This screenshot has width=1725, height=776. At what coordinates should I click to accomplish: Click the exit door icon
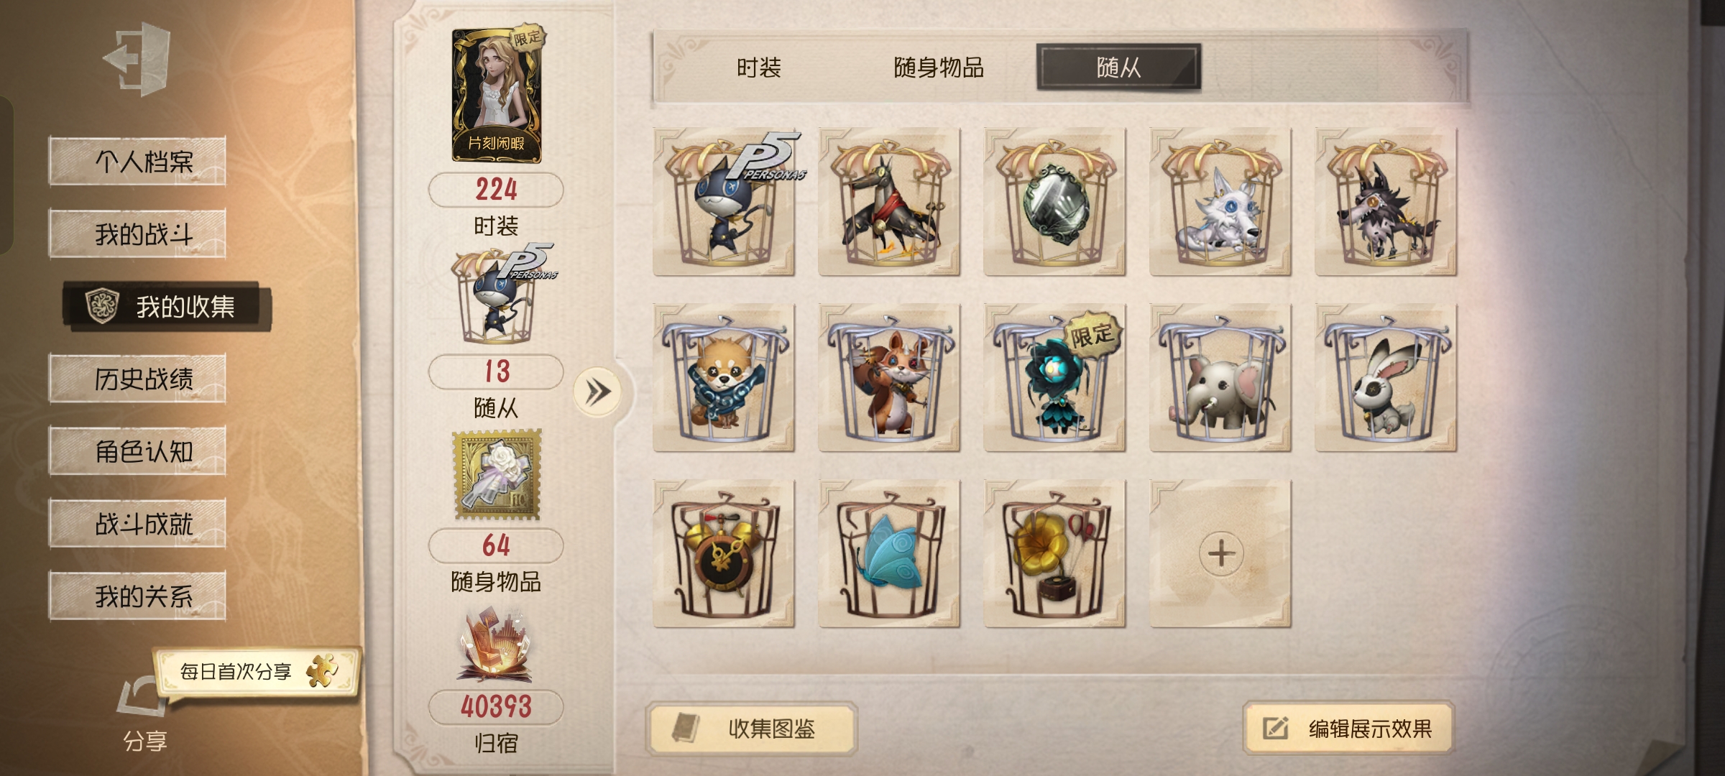(x=137, y=59)
